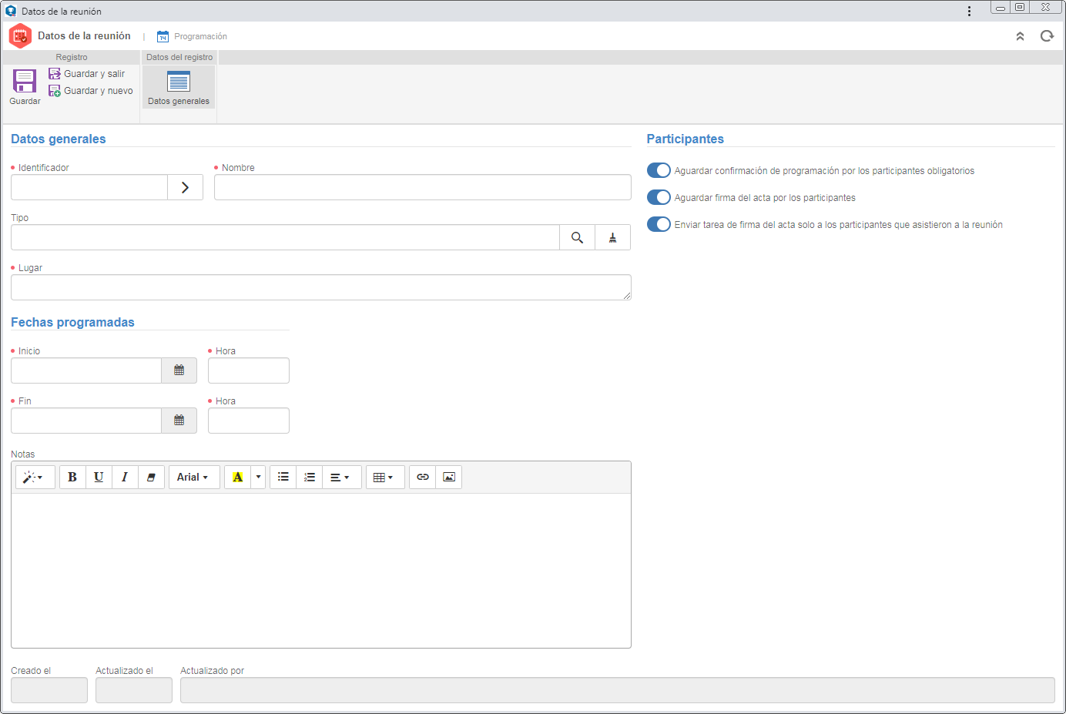Click the eraser remove-format icon
1066x714 pixels.
pos(151,478)
